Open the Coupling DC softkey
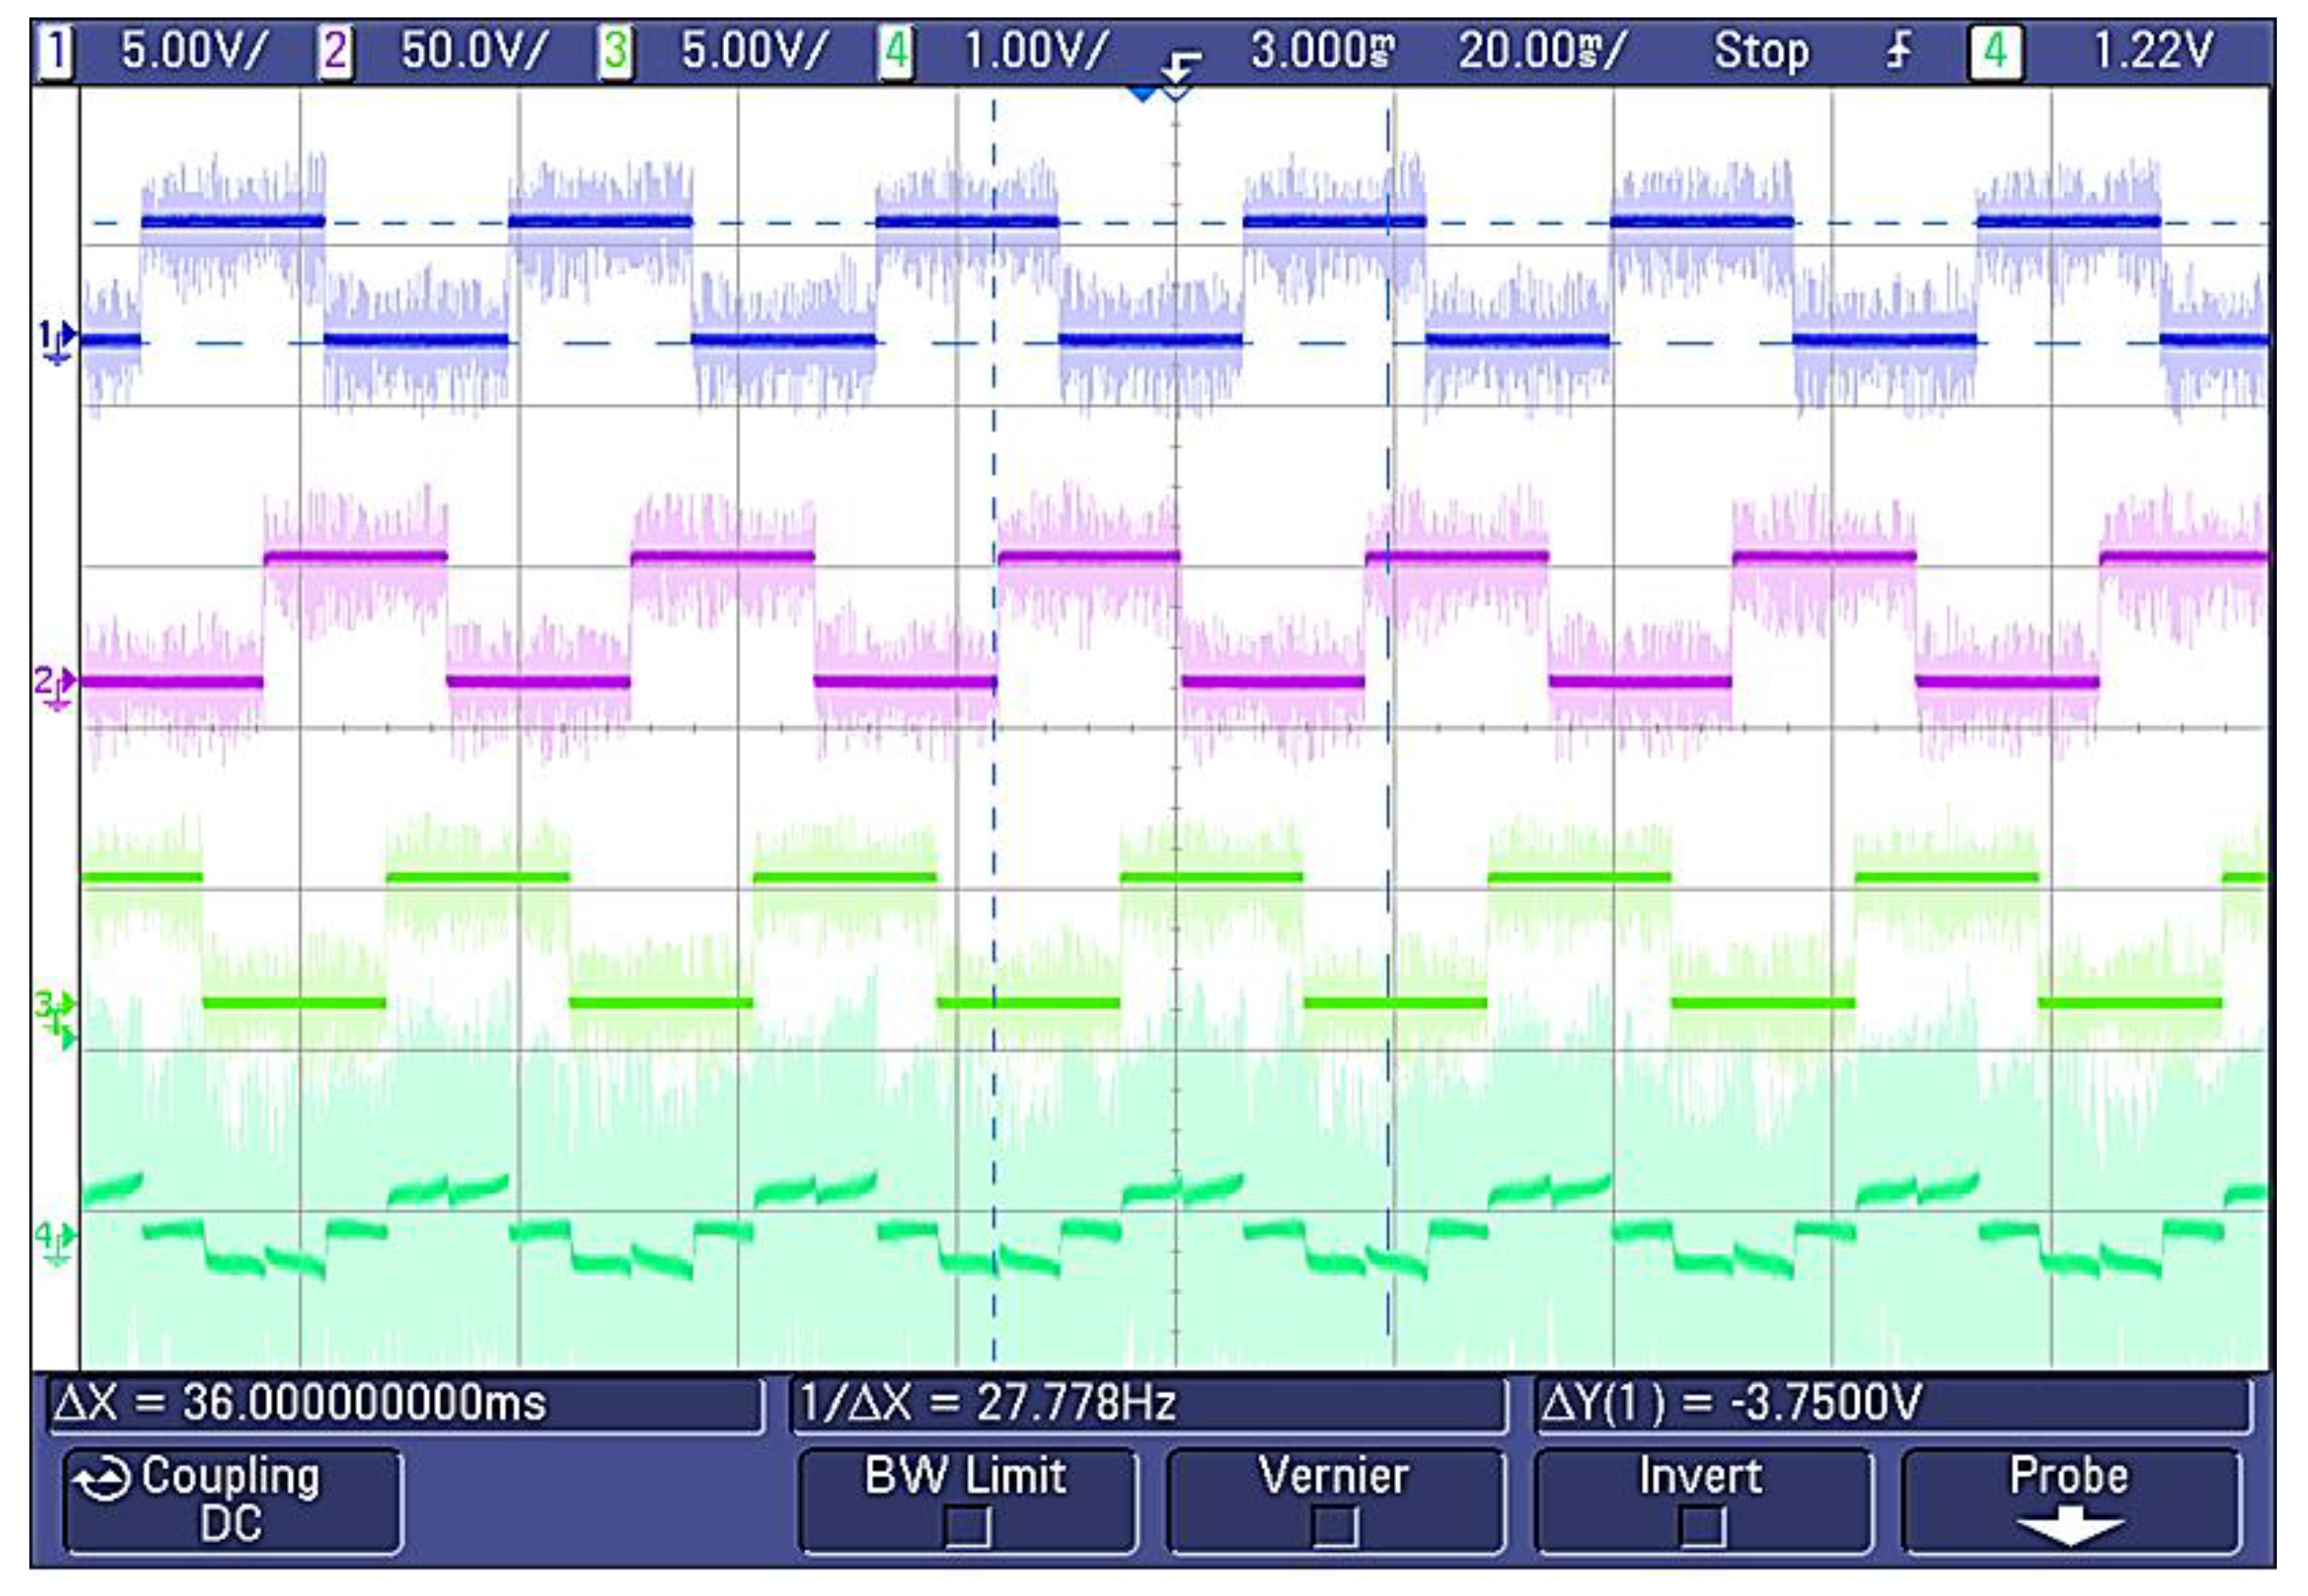 [233, 1500]
